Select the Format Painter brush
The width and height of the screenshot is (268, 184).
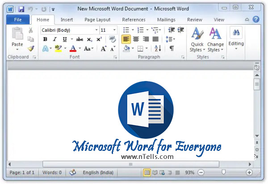click(x=31, y=48)
